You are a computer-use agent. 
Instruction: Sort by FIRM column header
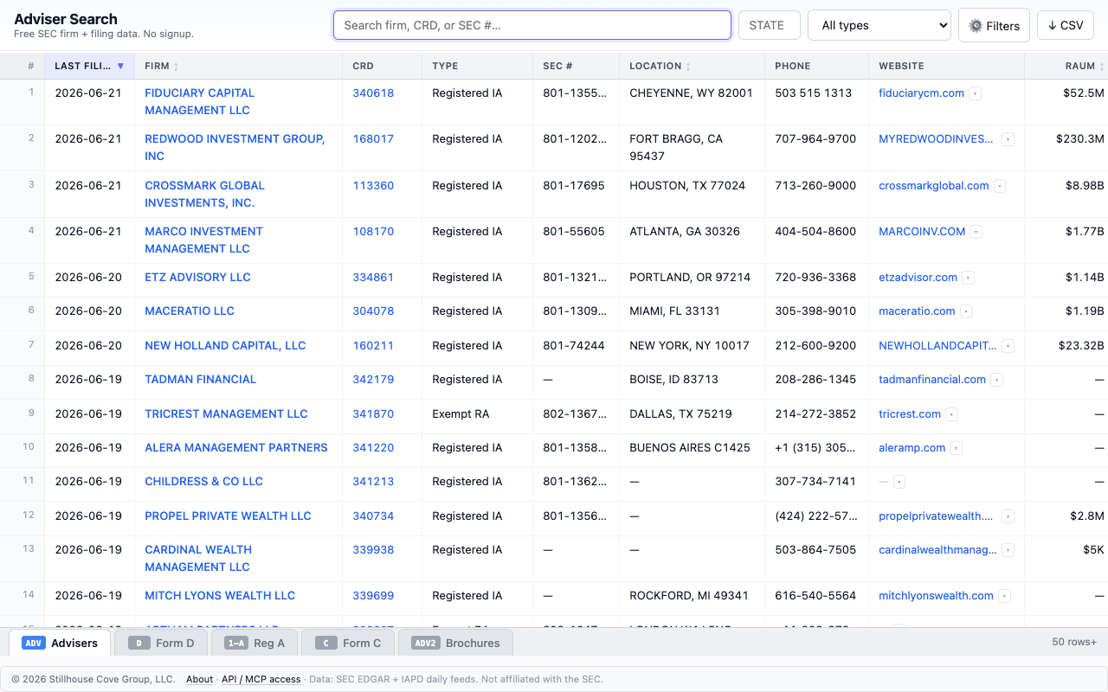238,66
